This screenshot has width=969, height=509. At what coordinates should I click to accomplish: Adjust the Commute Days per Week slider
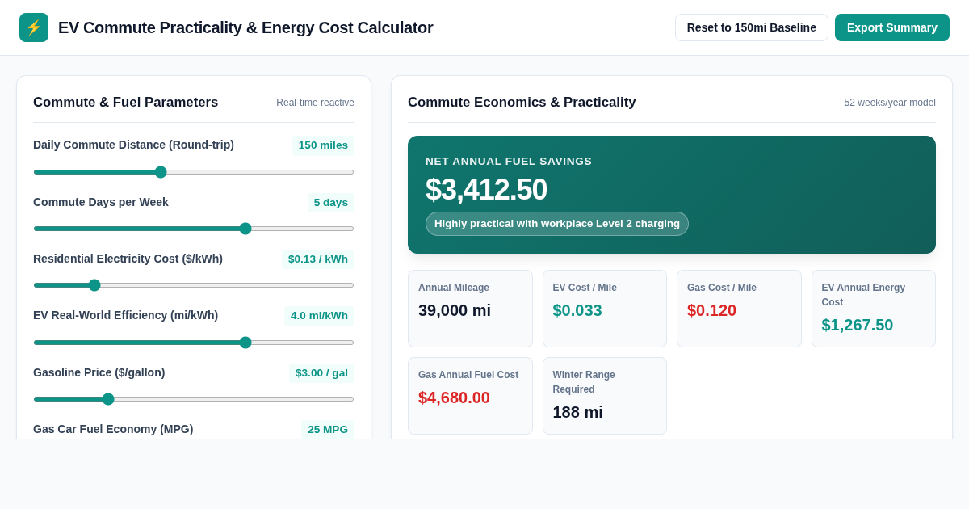(x=194, y=229)
